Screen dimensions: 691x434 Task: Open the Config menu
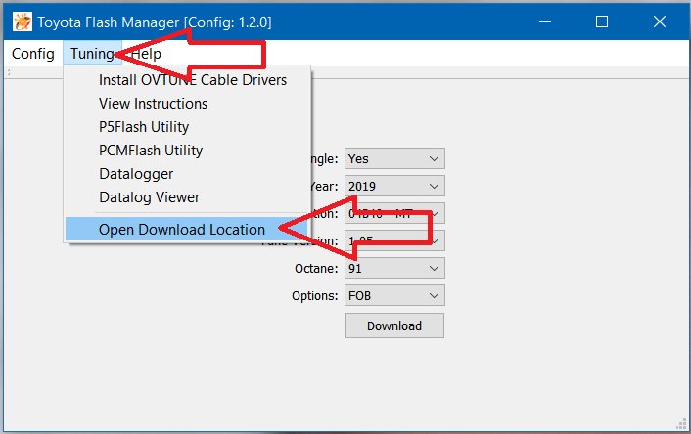tap(33, 53)
